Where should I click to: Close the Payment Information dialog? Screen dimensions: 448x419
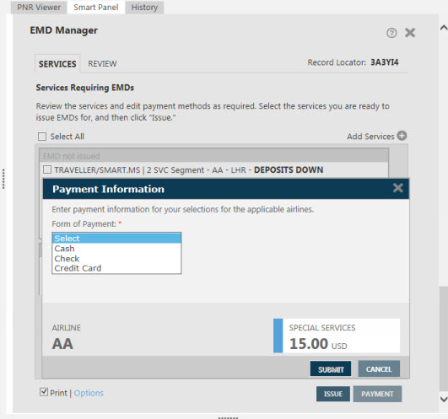coord(397,188)
